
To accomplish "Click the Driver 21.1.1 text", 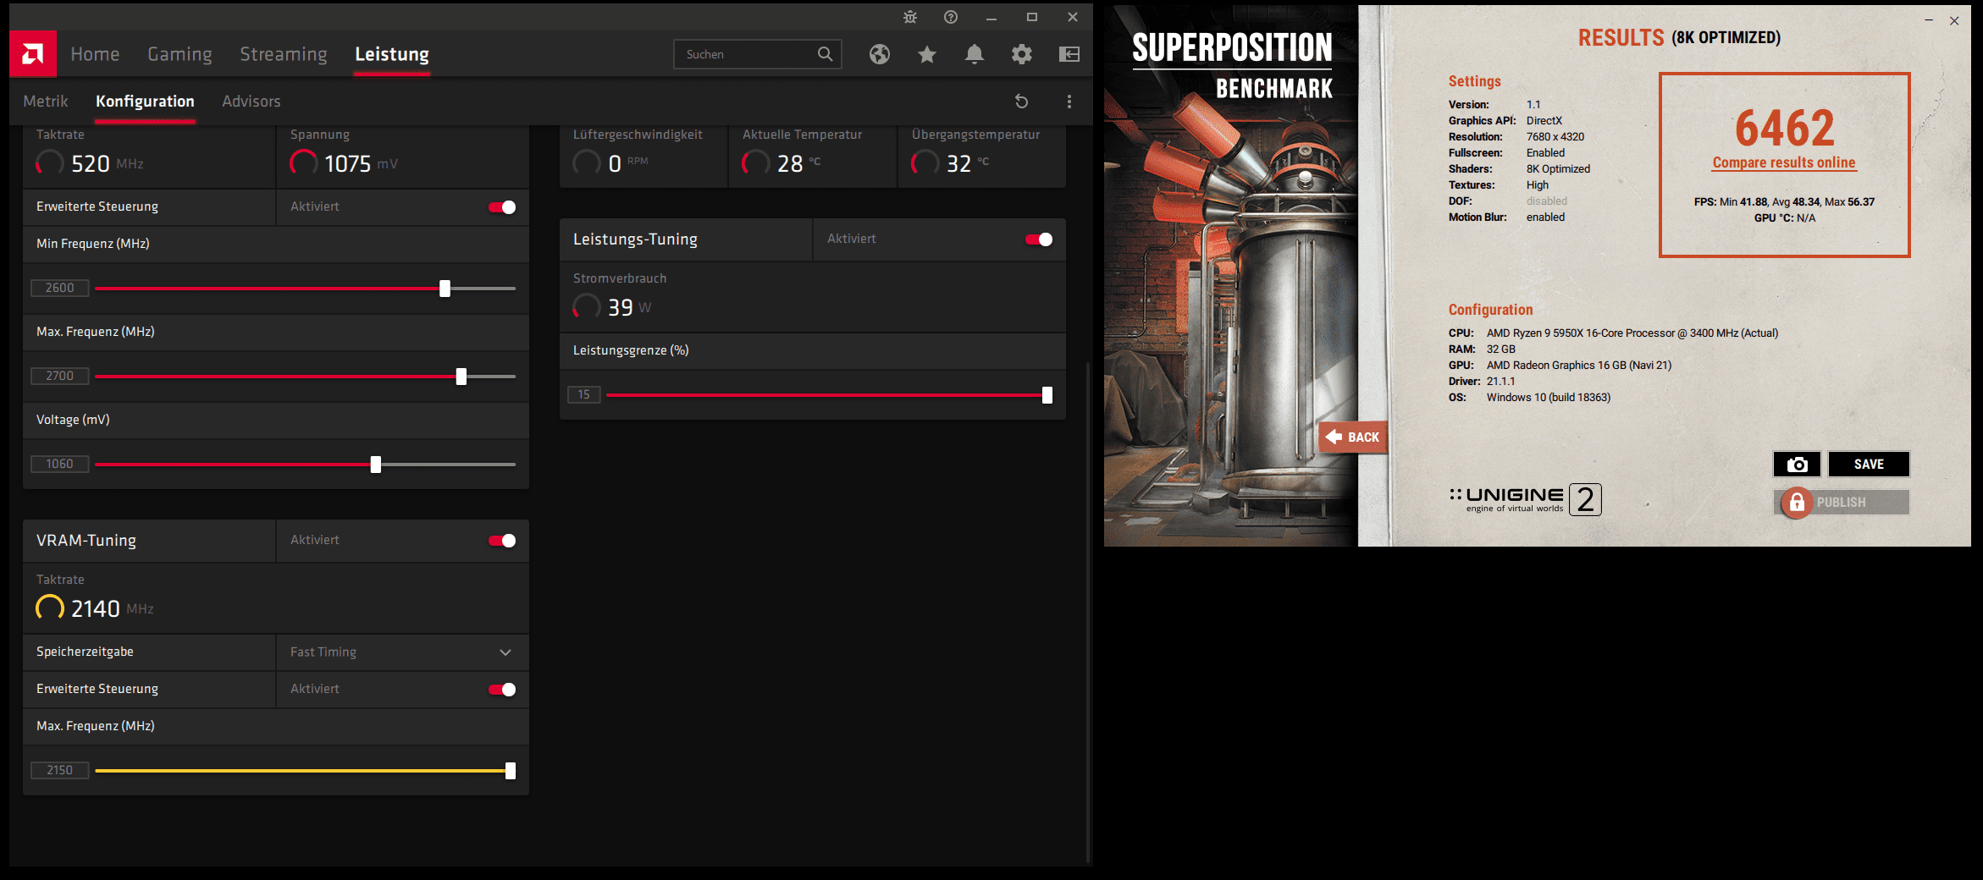I will [1482, 382].
